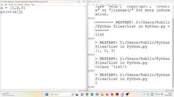
Task: Open the File menu in editor window
Action: pos(2,5)
